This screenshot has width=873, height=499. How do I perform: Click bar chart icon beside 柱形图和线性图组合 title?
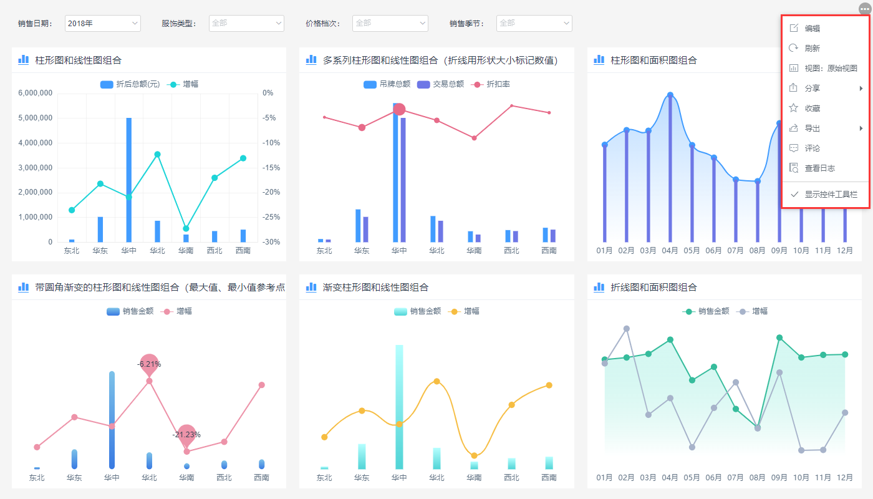pos(24,60)
